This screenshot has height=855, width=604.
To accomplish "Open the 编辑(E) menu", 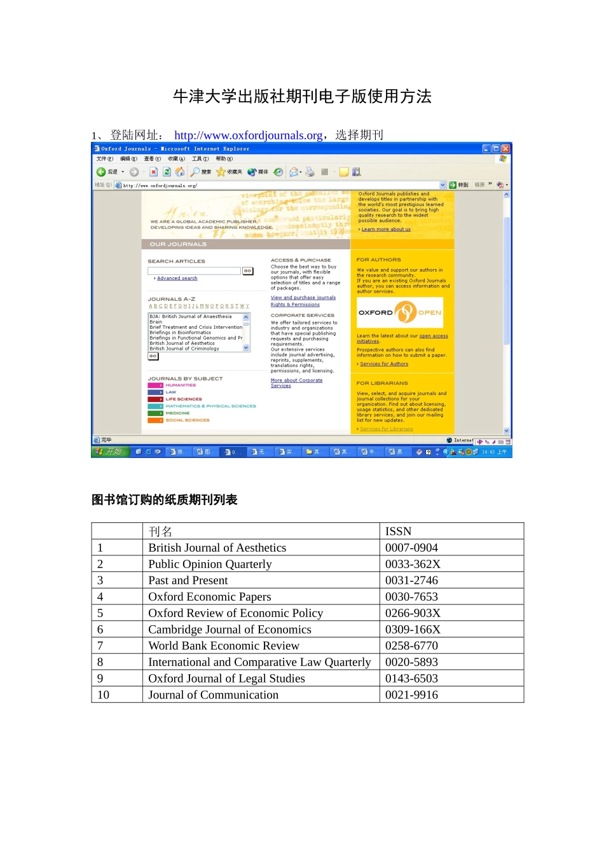I will (x=128, y=158).
